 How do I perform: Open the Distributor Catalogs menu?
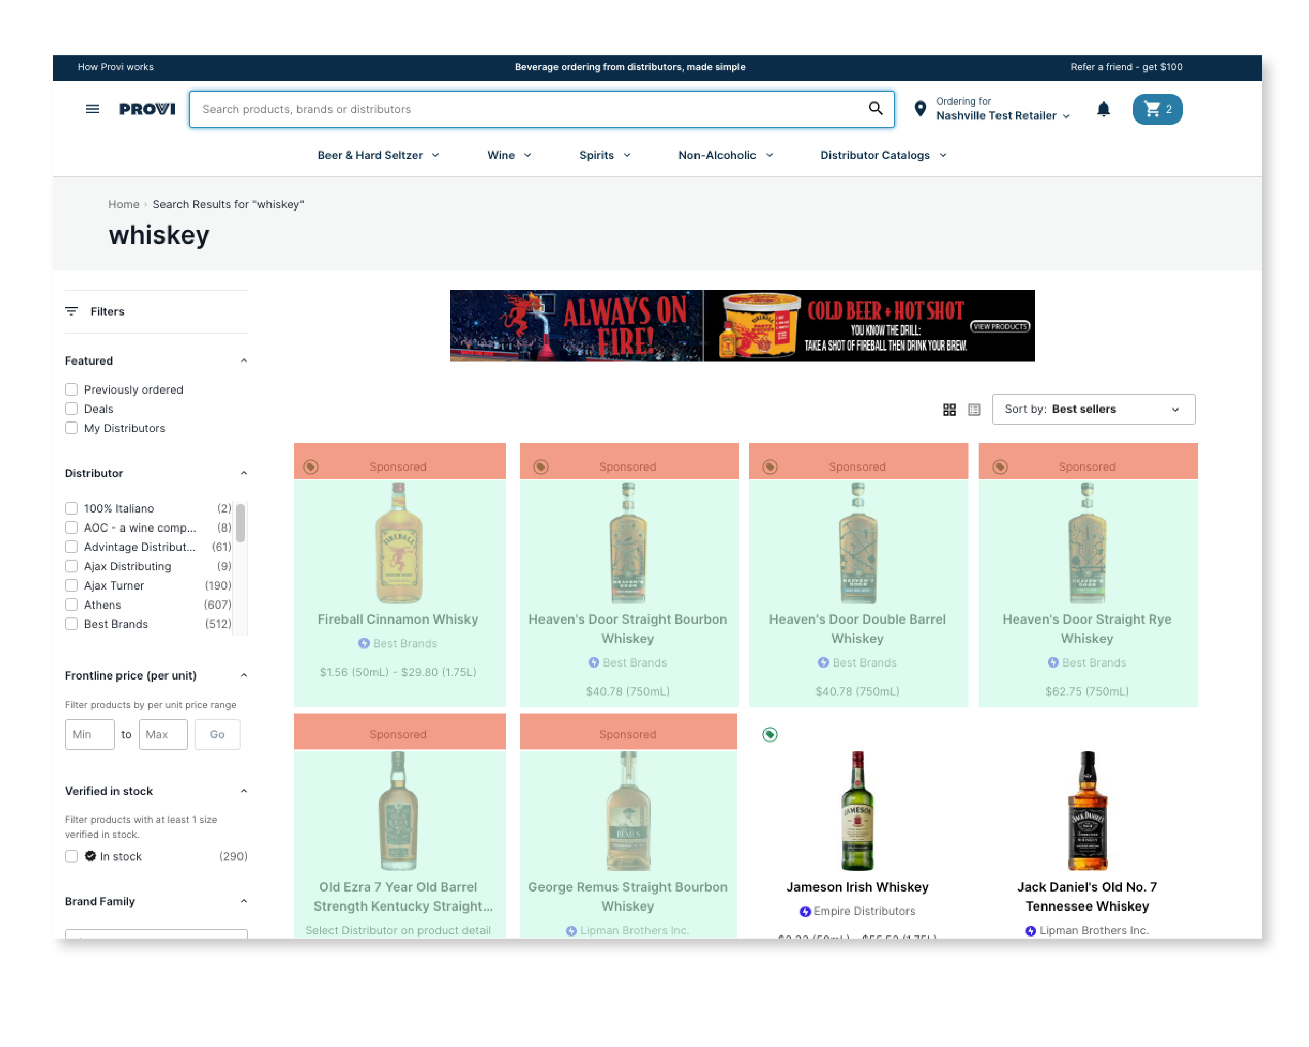pos(883,155)
